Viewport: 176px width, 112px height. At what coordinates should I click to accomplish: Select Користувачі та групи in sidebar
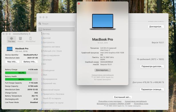coord(53,103)
